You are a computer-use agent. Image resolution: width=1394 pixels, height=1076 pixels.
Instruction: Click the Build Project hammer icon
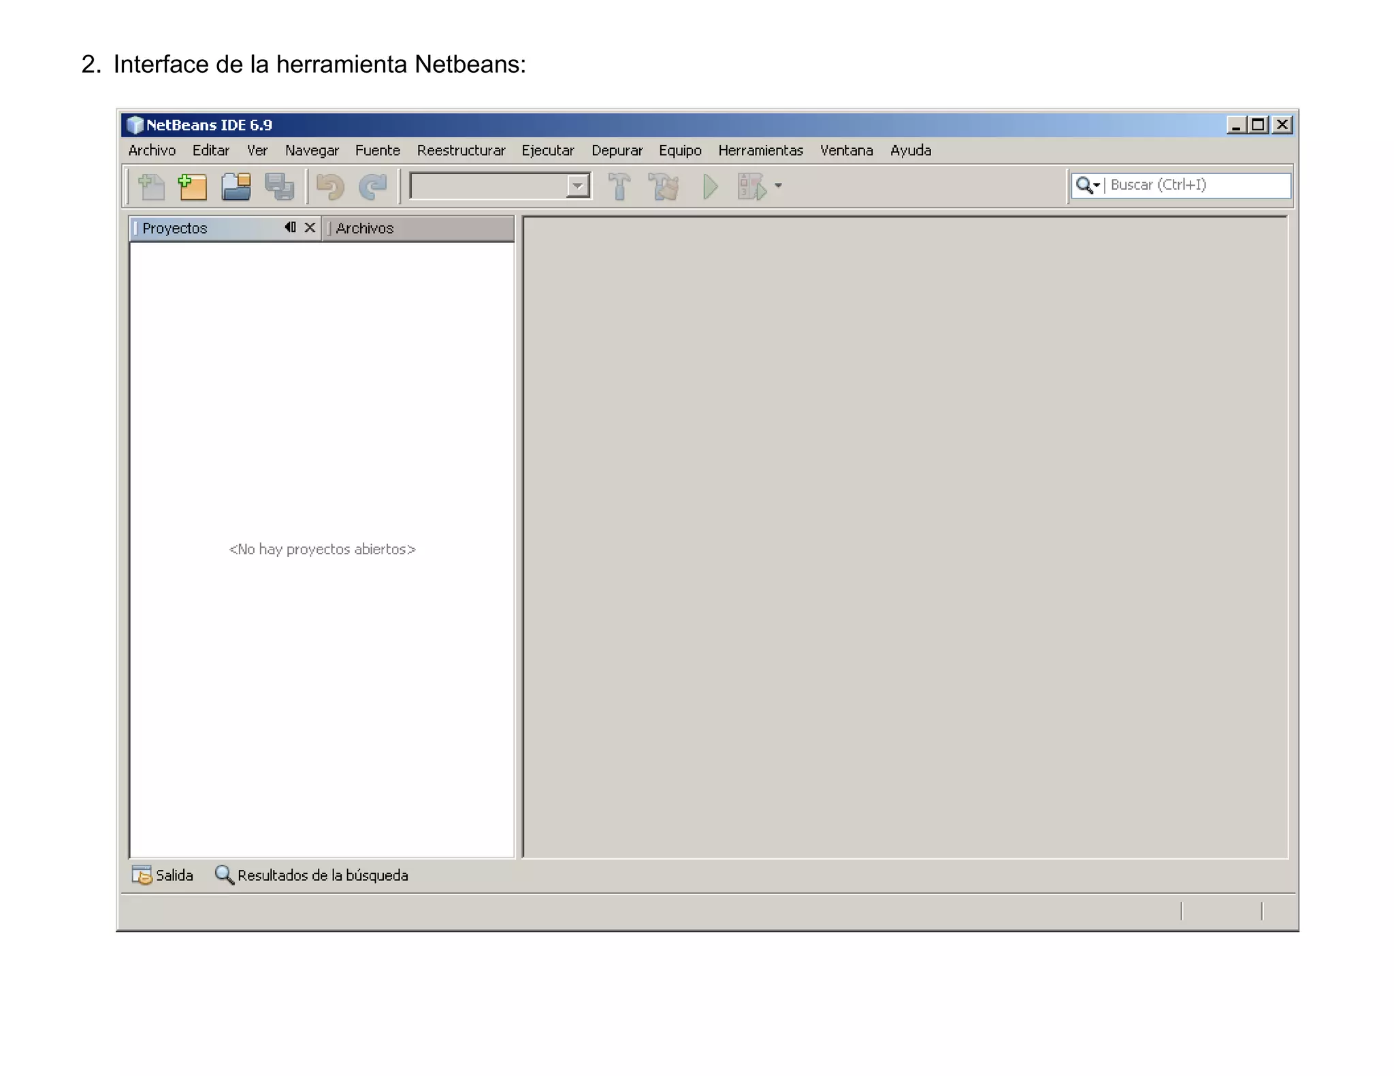(619, 186)
